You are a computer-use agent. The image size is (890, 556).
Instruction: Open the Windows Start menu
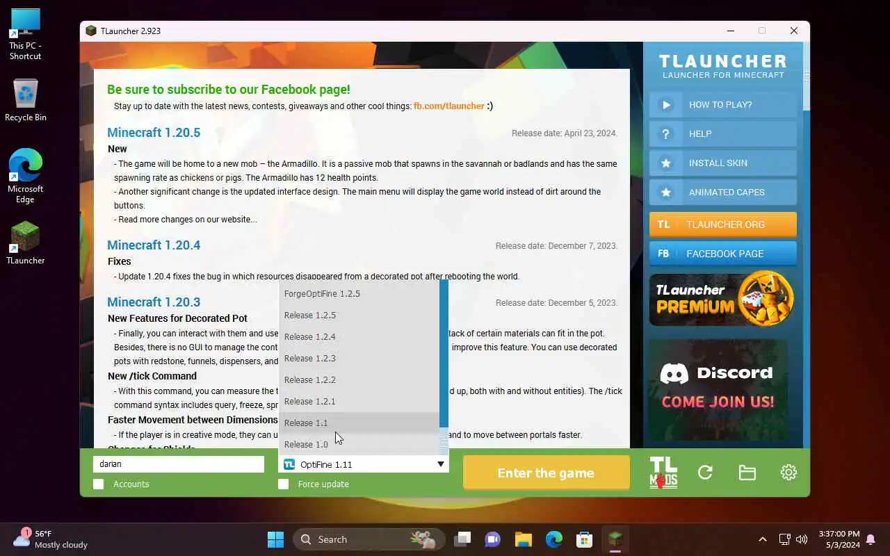click(x=275, y=539)
